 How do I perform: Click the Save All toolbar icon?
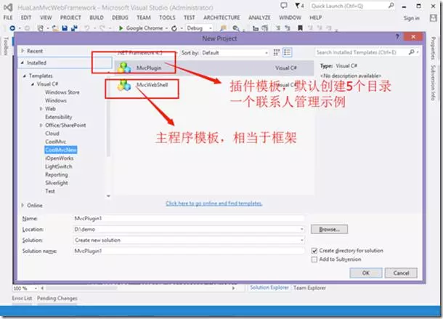click(x=74, y=28)
